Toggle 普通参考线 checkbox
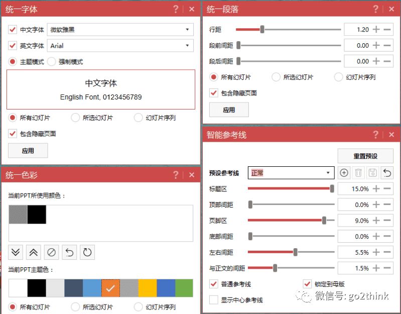Image resolution: width=401 pixels, height=314 pixels. point(213,284)
